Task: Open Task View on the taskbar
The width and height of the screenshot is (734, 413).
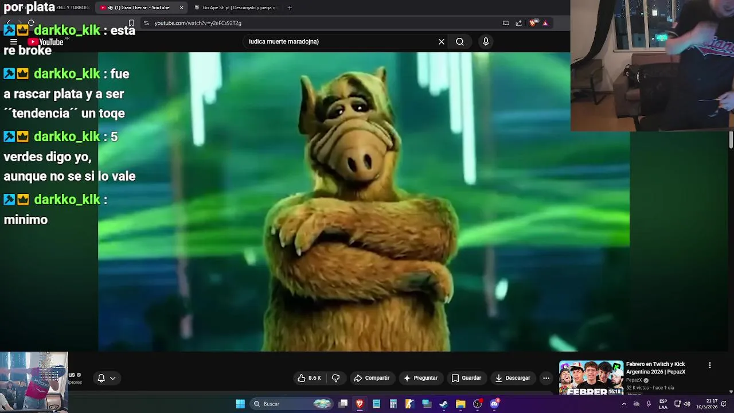Action: click(343, 404)
